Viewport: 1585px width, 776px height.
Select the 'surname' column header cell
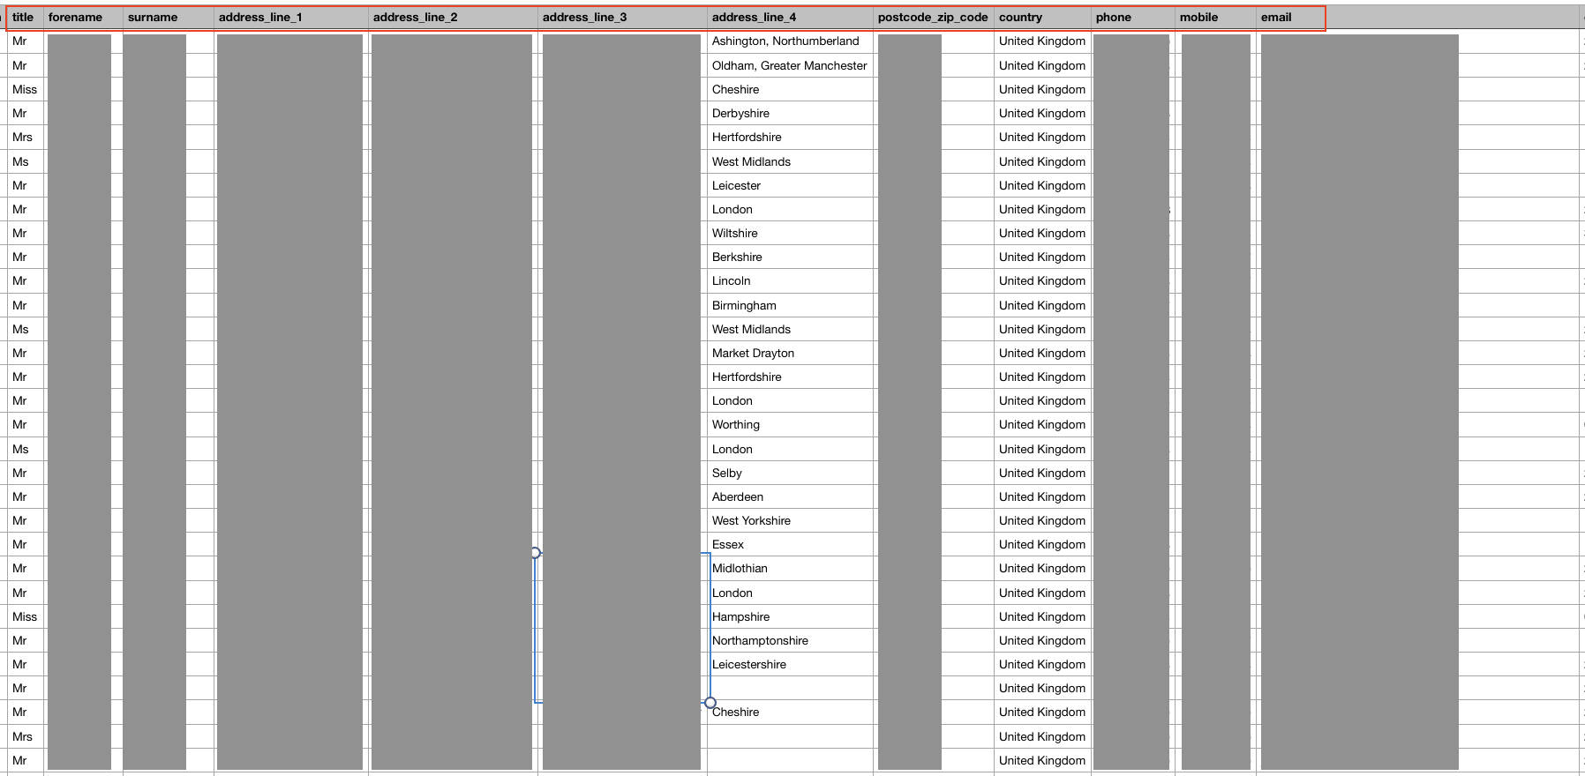click(169, 18)
